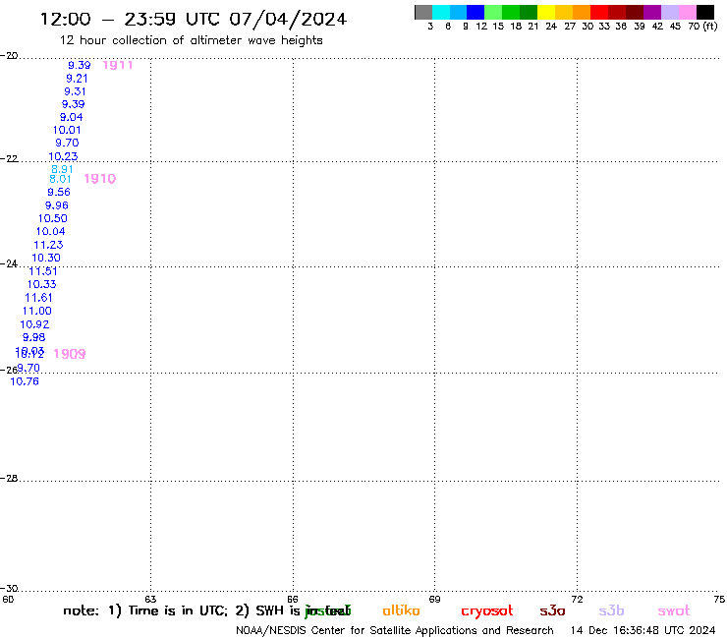Image resolution: width=727 pixels, height=639 pixels.
Task: Click the wave height value 10.30
Action: tap(46, 258)
